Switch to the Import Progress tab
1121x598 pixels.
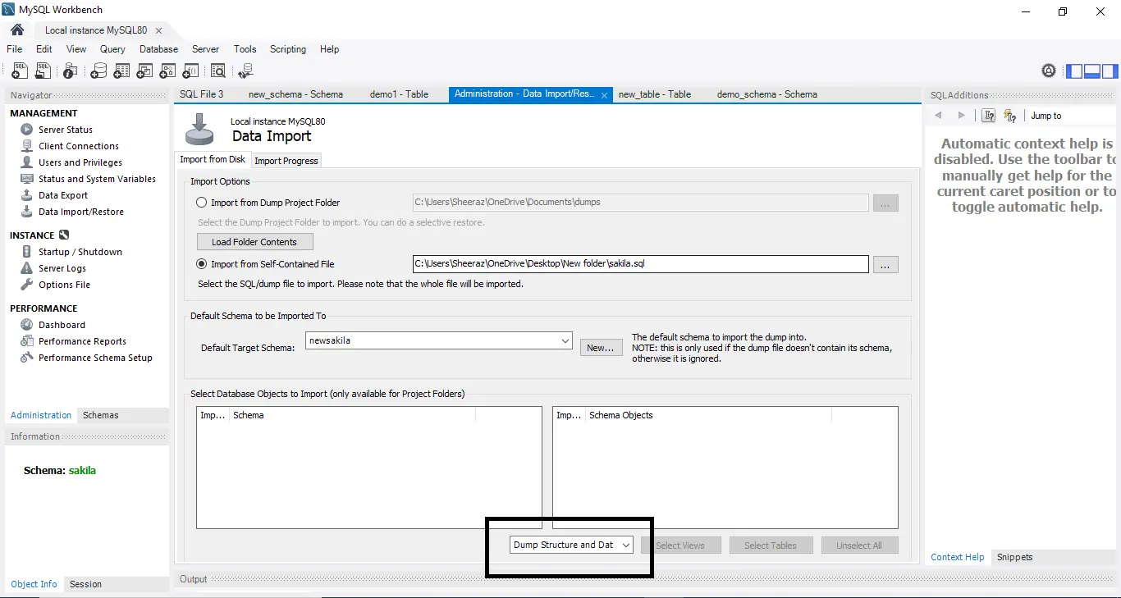click(x=286, y=161)
